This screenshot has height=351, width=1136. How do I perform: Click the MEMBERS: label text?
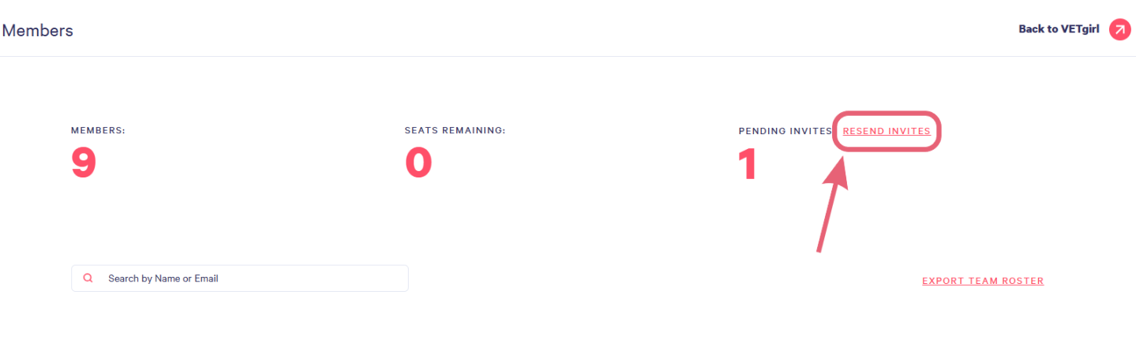click(x=98, y=131)
